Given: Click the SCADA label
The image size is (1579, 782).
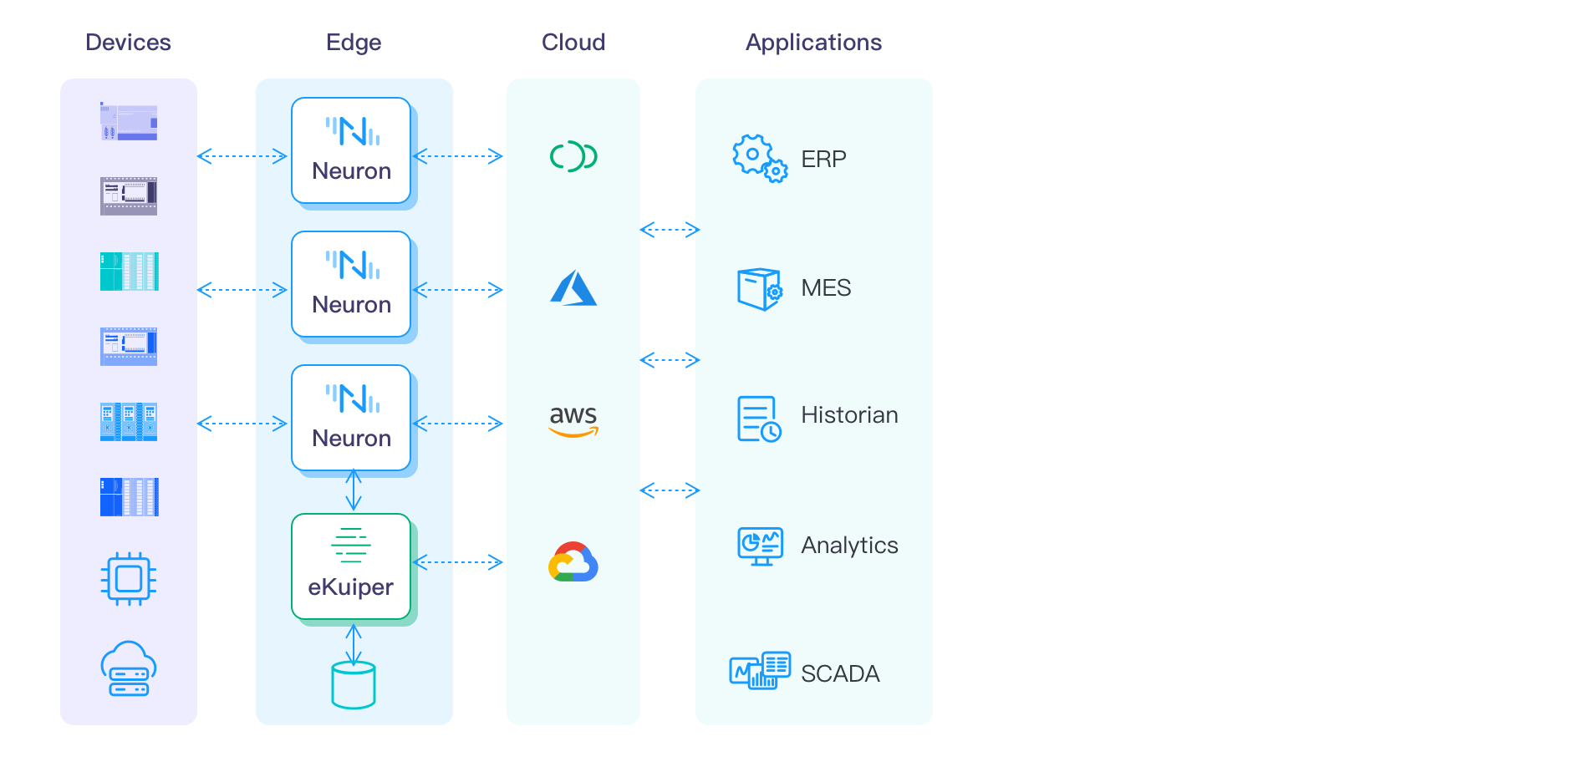Looking at the screenshot, I should [840, 674].
